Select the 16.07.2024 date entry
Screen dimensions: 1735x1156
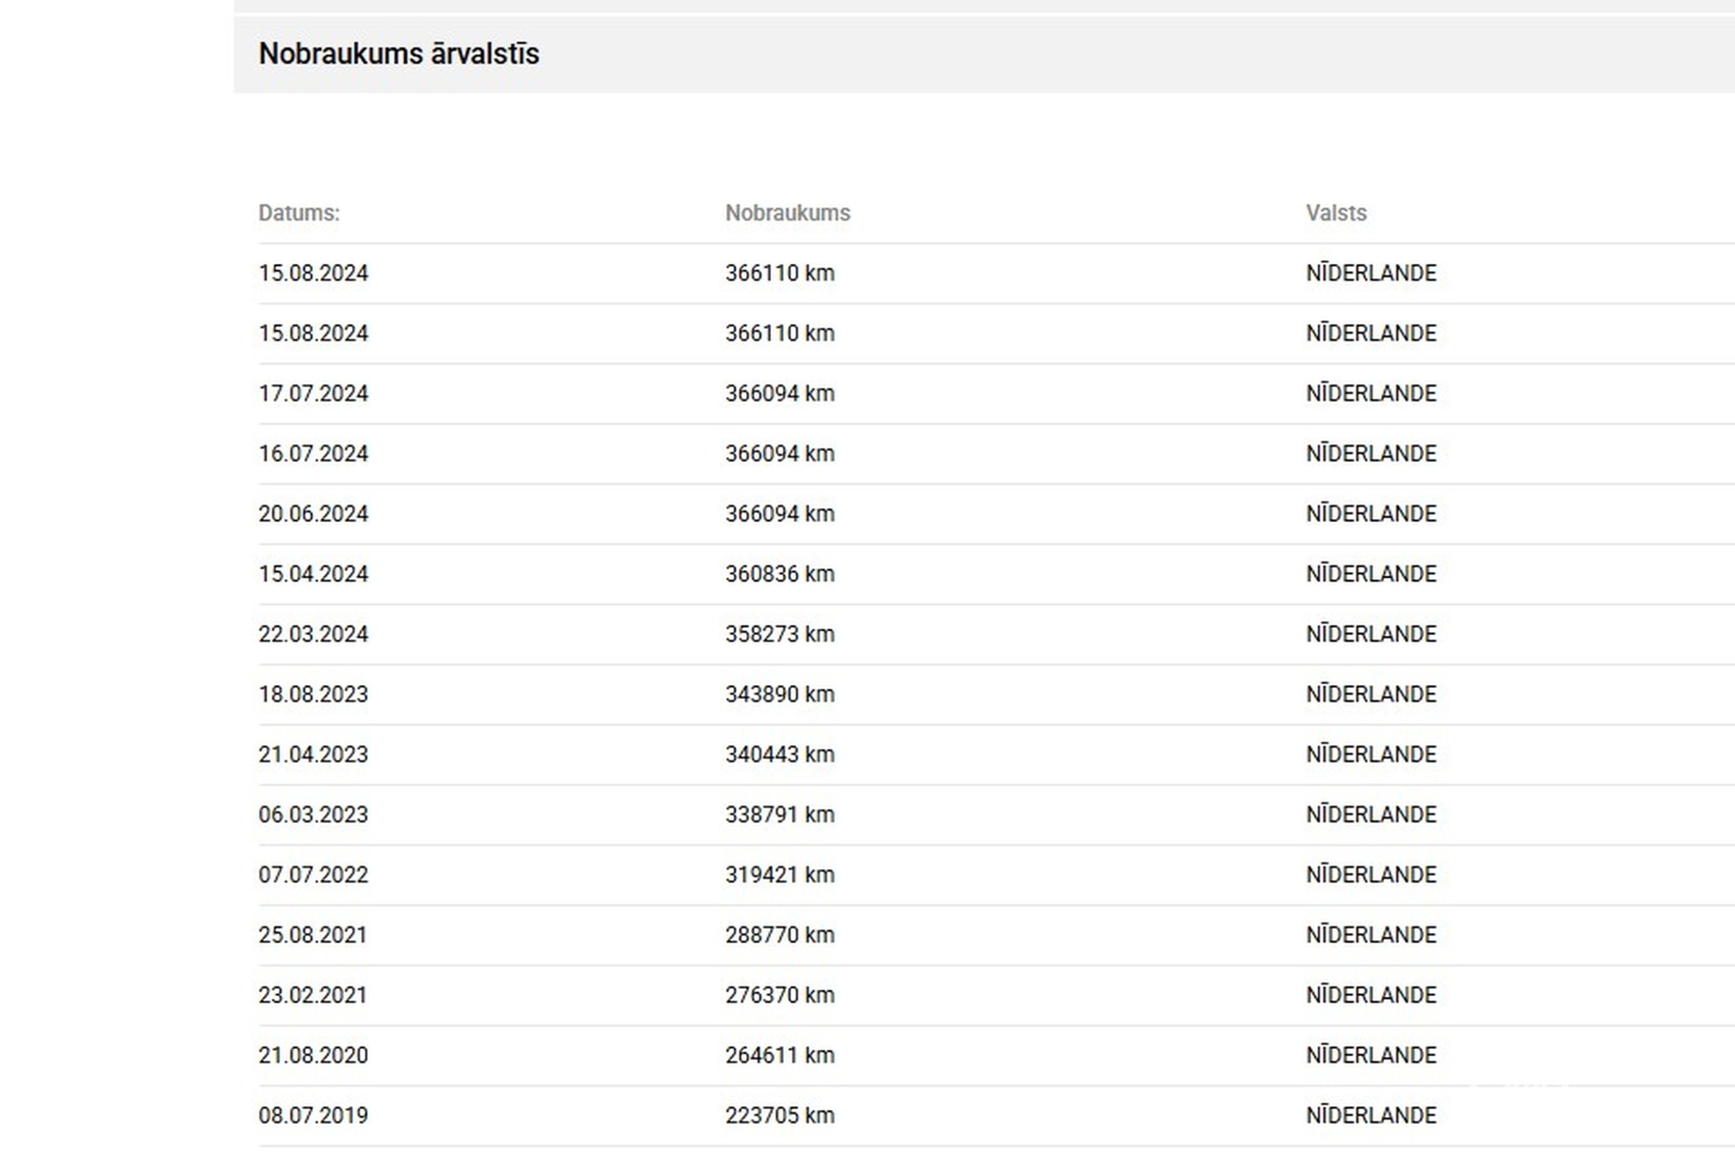coord(313,454)
